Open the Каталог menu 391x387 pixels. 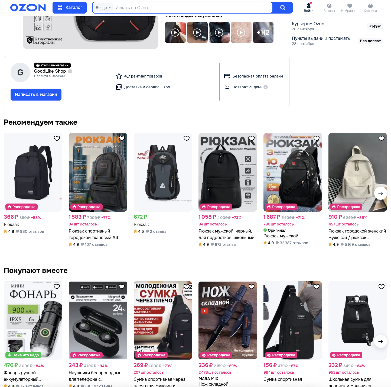click(x=70, y=8)
